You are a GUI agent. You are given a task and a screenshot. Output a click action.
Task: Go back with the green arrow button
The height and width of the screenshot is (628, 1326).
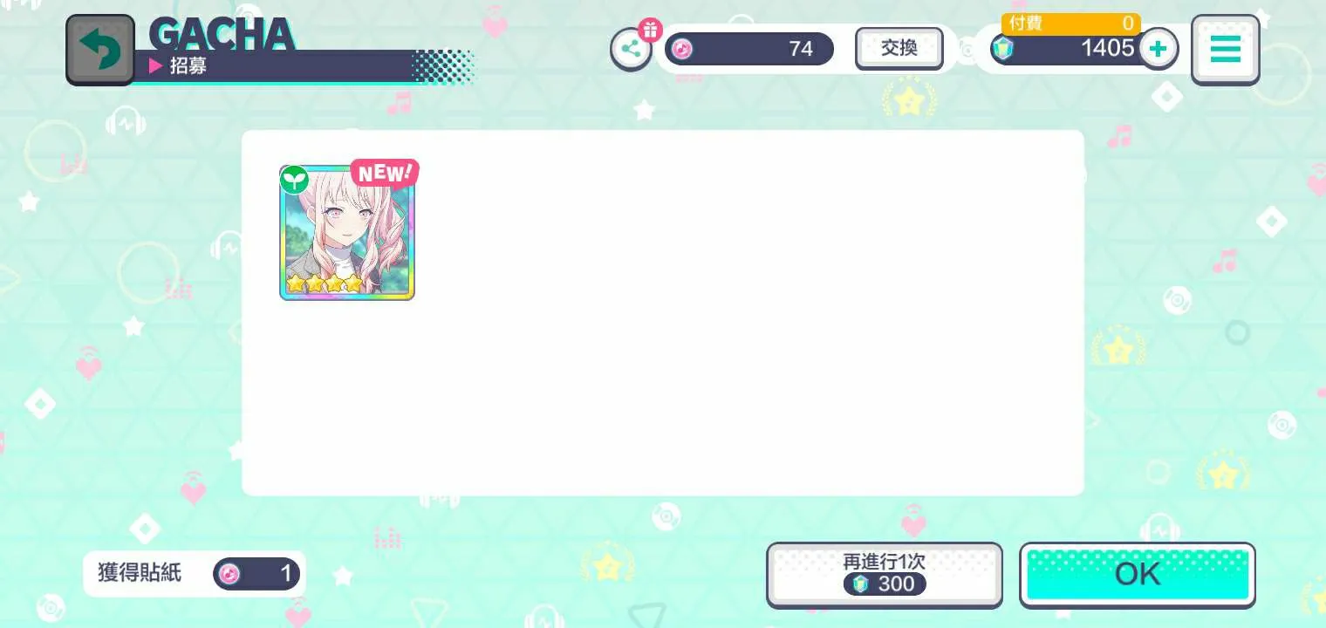(x=100, y=50)
